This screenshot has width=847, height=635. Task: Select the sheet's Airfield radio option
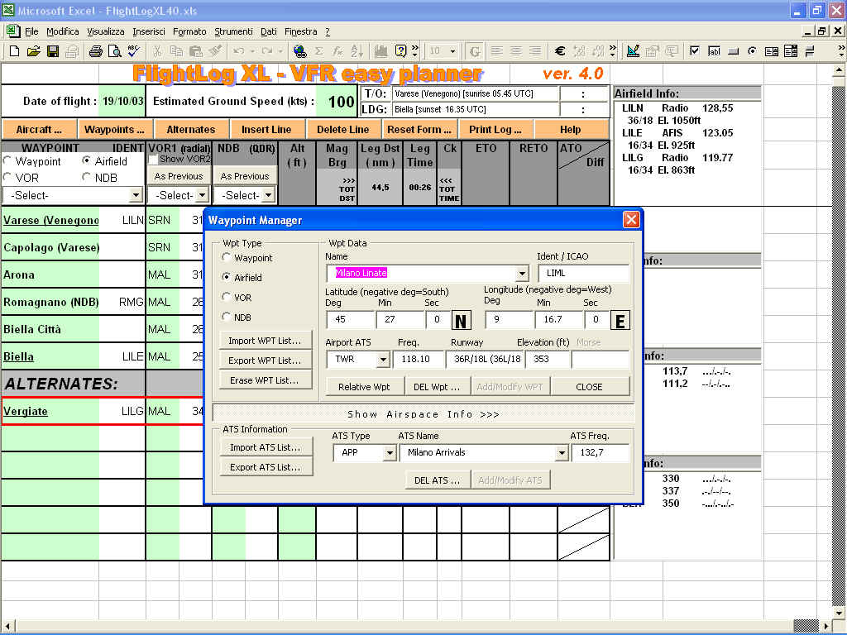tap(104, 161)
